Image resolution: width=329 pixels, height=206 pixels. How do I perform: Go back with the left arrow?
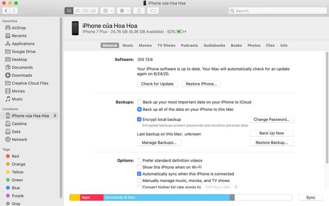point(6,11)
